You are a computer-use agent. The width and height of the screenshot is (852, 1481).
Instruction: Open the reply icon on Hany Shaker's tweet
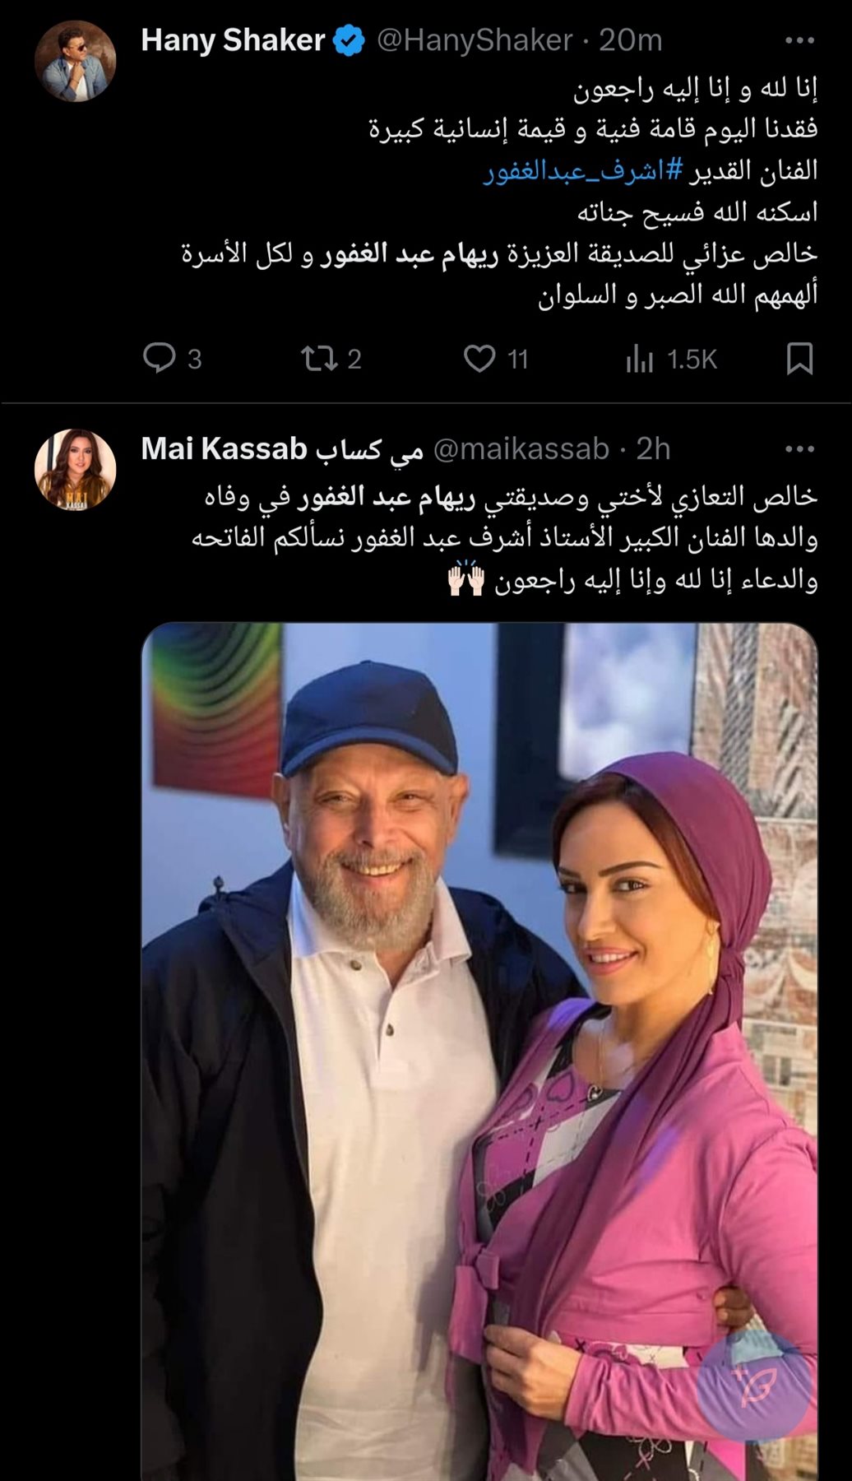[x=160, y=359]
